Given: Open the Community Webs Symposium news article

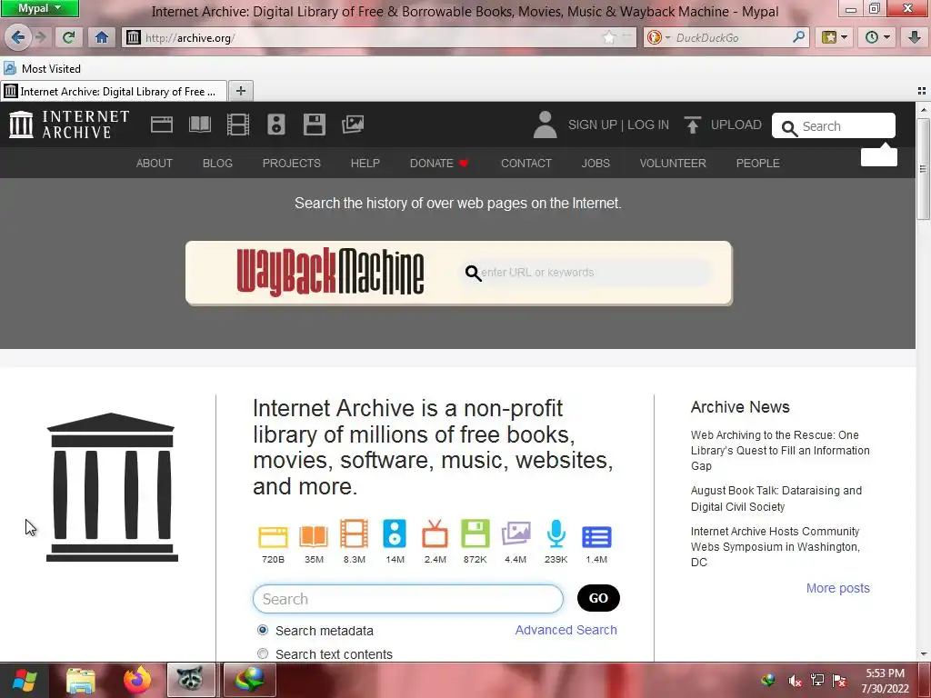Looking at the screenshot, I should 776,546.
